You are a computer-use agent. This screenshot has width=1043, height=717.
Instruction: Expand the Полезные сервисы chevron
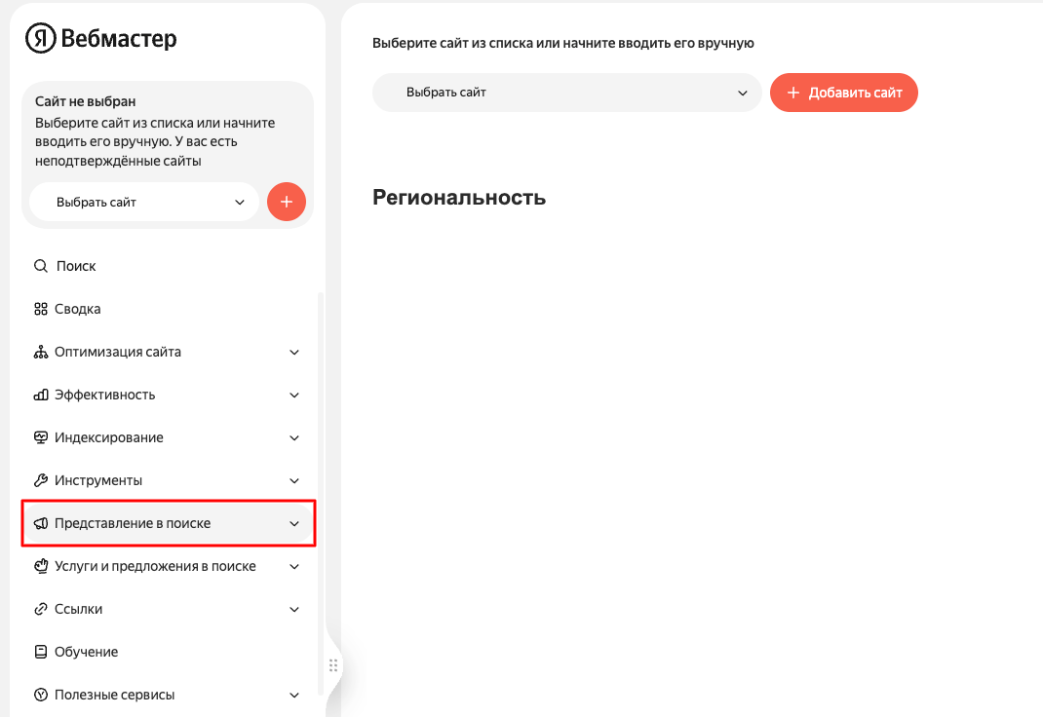294,695
